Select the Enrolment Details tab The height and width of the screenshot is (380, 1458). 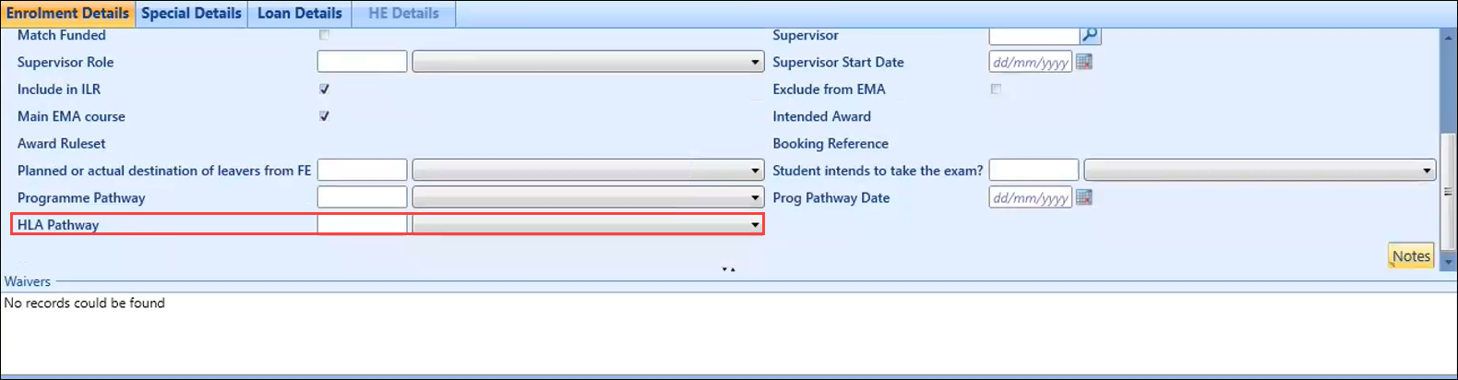(x=67, y=14)
